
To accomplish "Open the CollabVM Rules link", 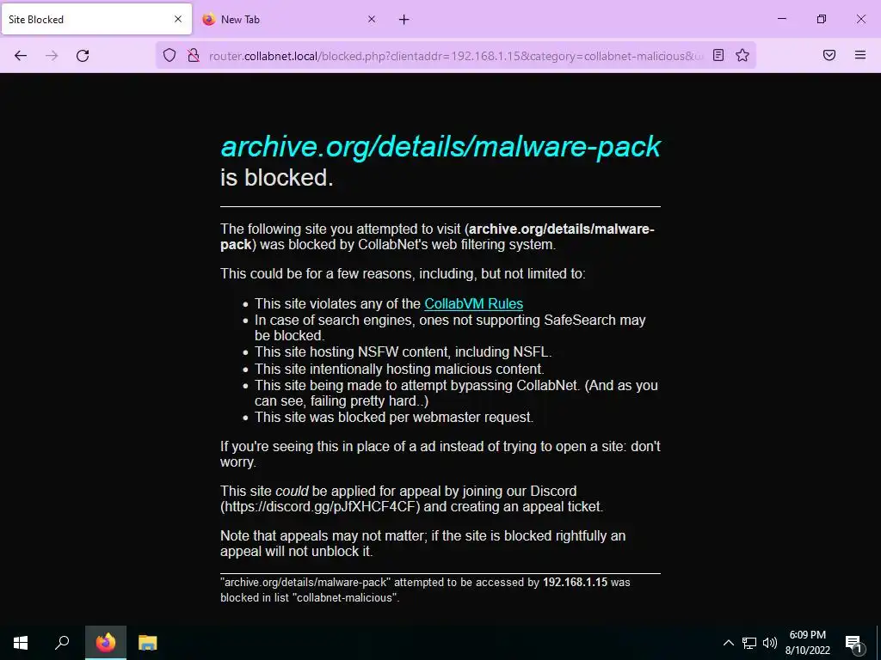I will (x=474, y=303).
